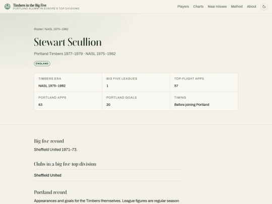272x204 pixels.
Task: Click the PORTLAND GOALS label
Action: (x=121, y=98)
